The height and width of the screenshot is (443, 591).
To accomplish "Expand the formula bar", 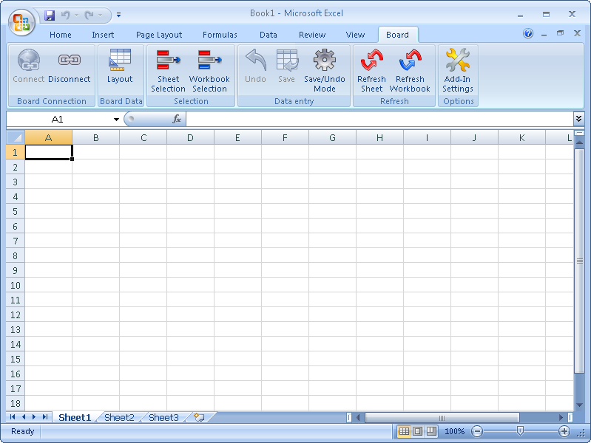I will tap(578, 119).
